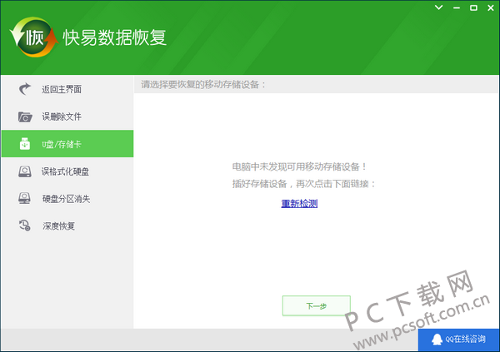This screenshot has width=500, height=352.
Task: Close the 快易数据恢复 window
Action: point(491,7)
